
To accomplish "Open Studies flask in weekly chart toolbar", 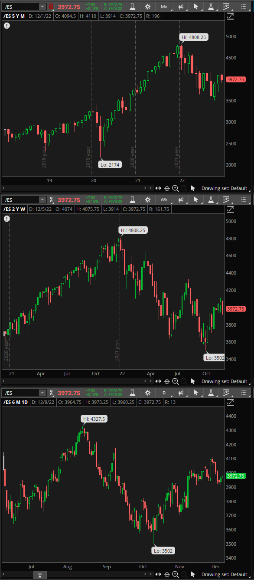I will coord(132,200).
